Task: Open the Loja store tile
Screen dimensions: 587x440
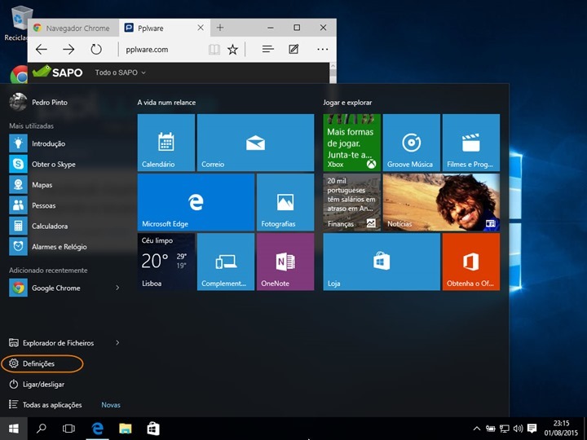Action: (x=382, y=262)
